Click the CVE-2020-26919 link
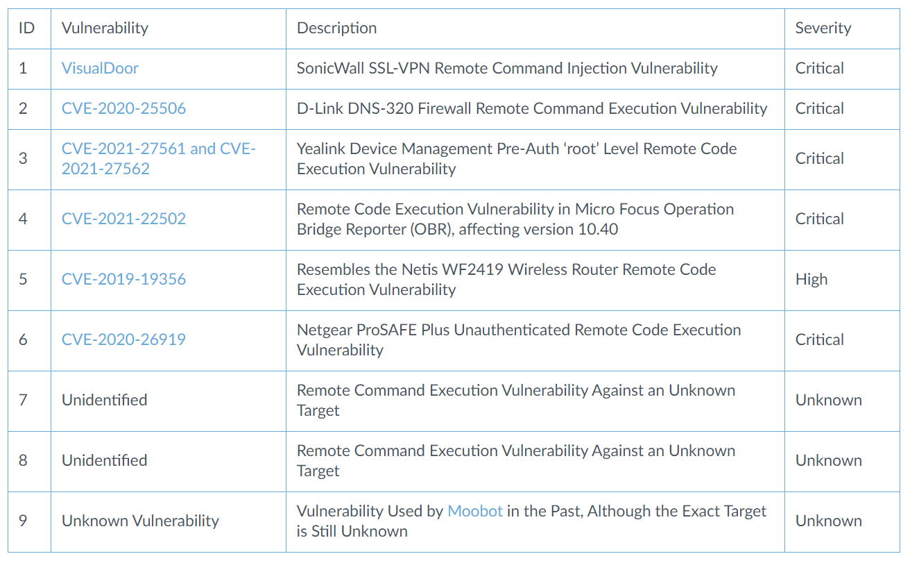 click(123, 339)
